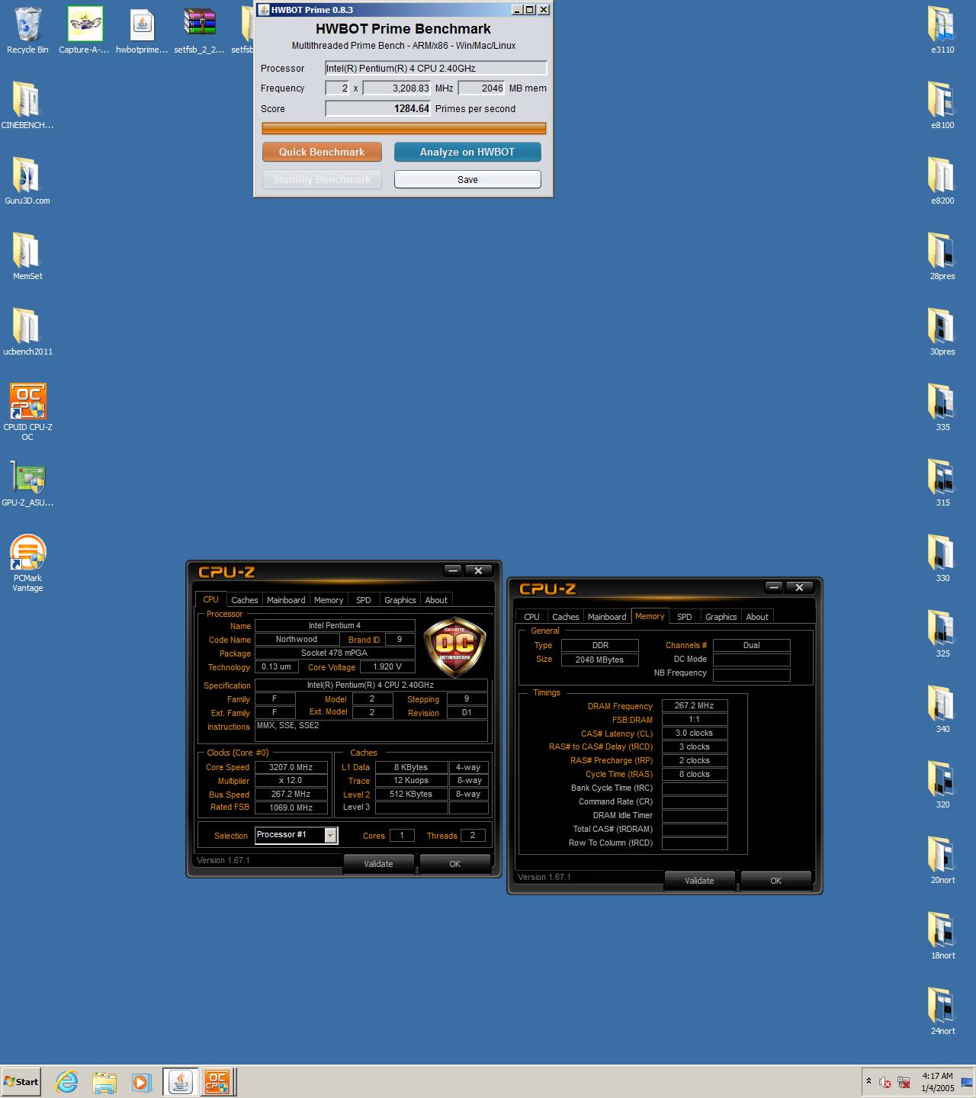Click the DRAM Frequency 267.2 MHz value
Image resolution: width=976 pixels, height=1098 pixels.
[695, 705]
